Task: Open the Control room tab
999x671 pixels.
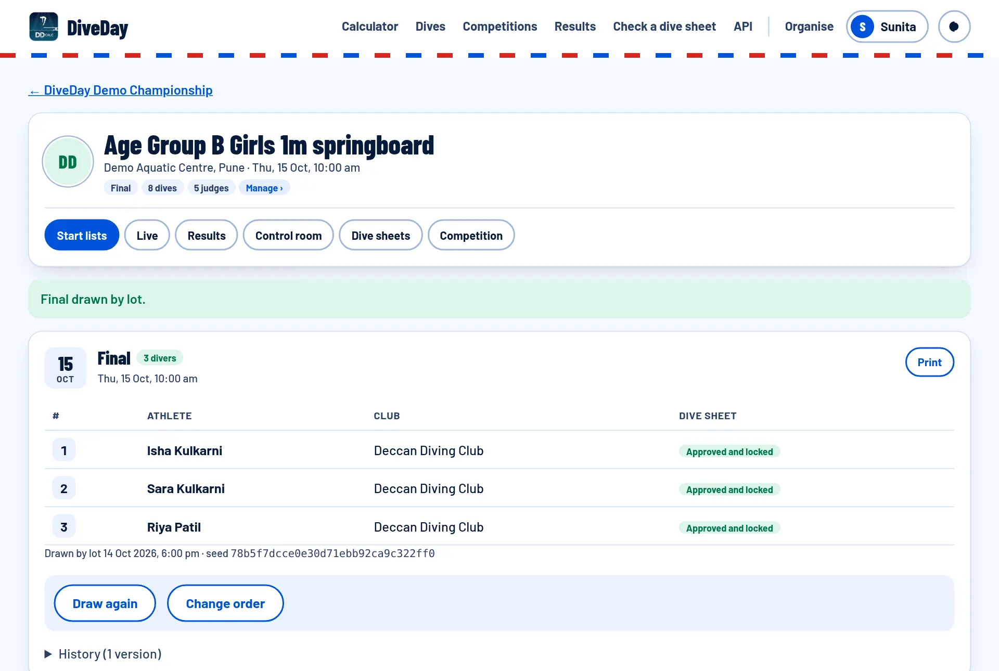Action: 288,235
